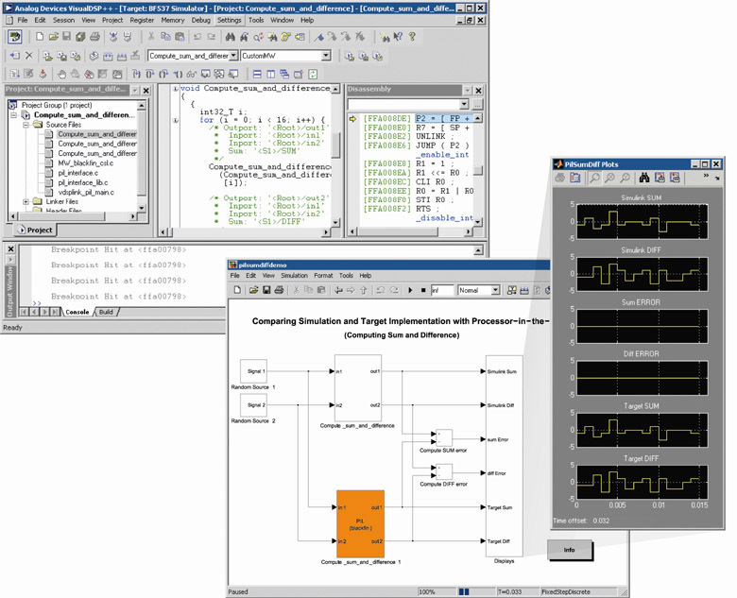Open Normal simulation mode dropdown
This screenshot has width=737, height=598.
495,291
